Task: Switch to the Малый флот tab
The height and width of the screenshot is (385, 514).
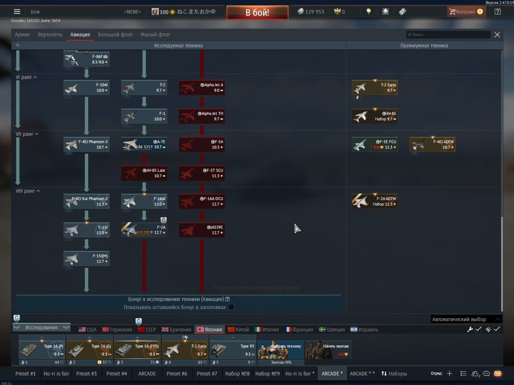Action: tap(155, 35)
